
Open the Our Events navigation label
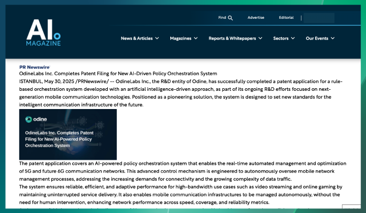pos(317,38)
